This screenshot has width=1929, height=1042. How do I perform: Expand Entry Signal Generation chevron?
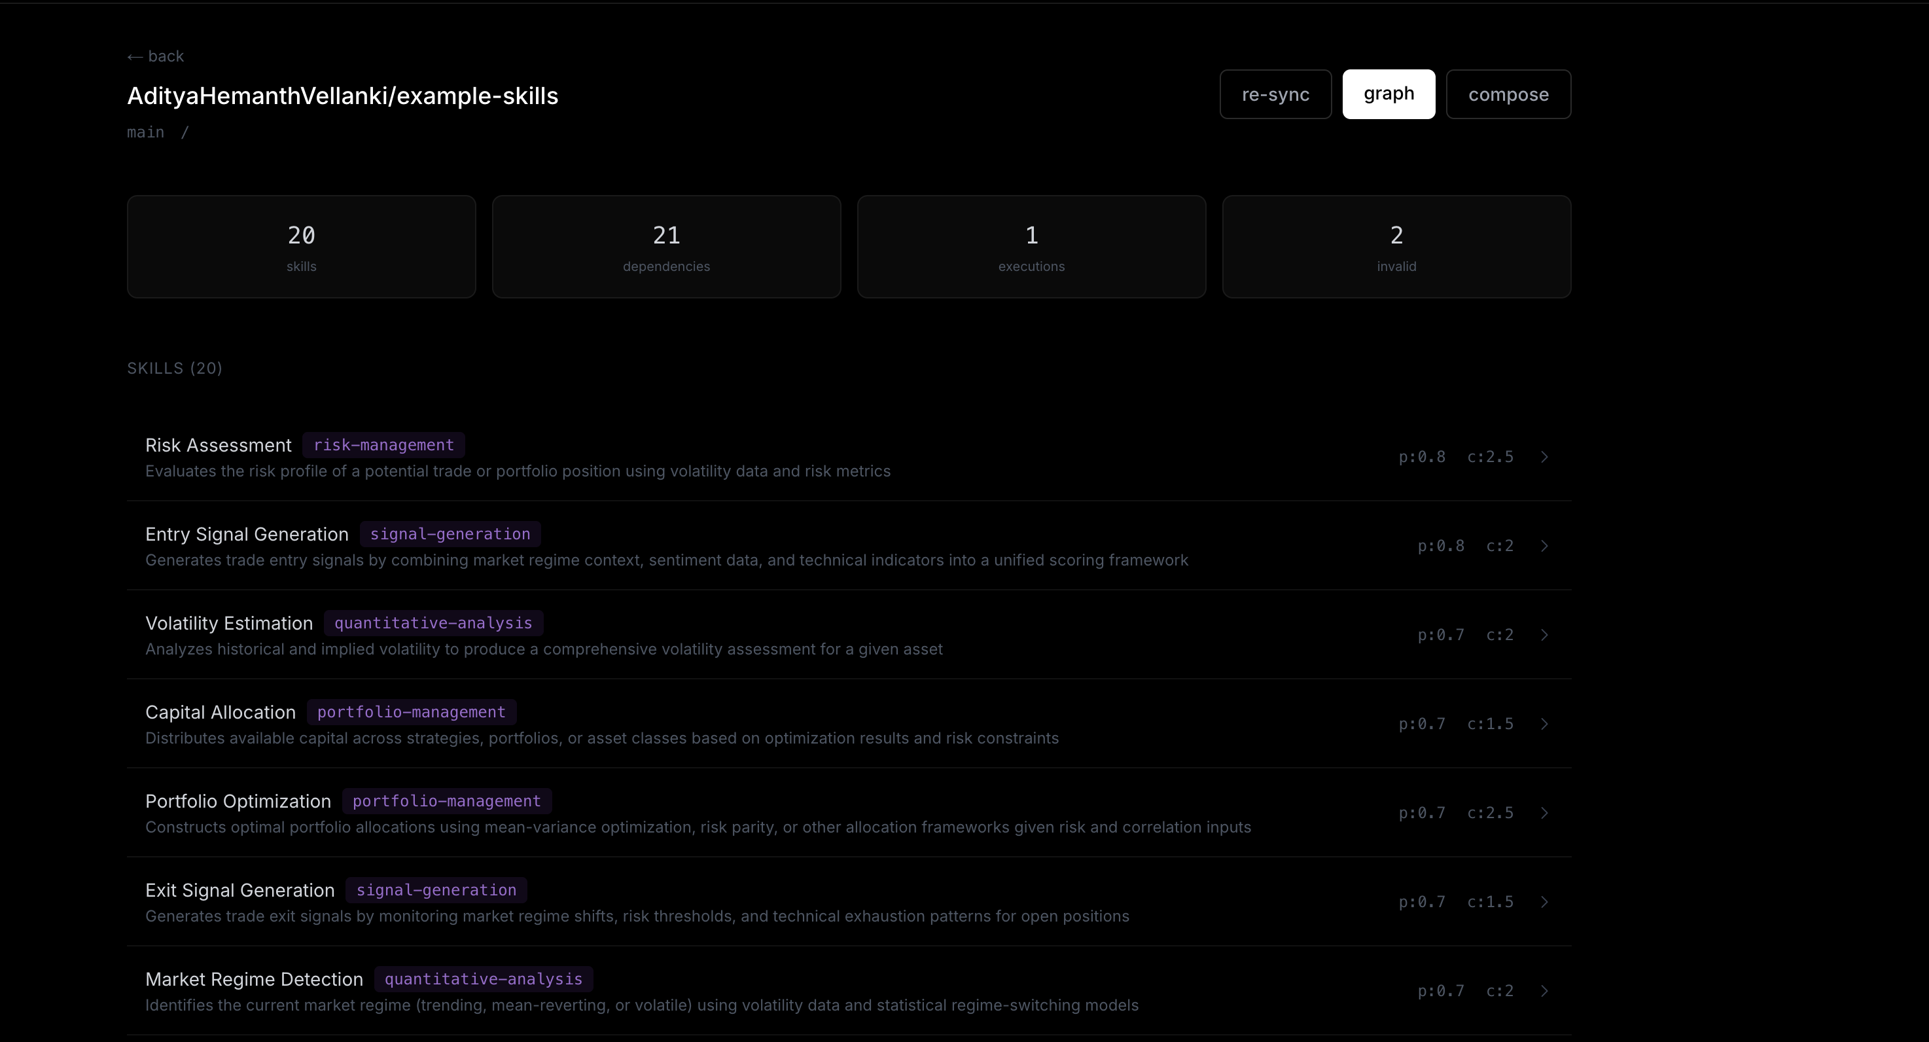pyautogui.click(x=1544, y=546)
